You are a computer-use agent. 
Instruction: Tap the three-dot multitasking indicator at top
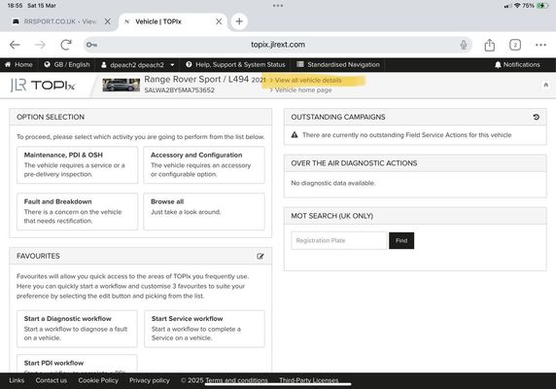click(278, 6)
